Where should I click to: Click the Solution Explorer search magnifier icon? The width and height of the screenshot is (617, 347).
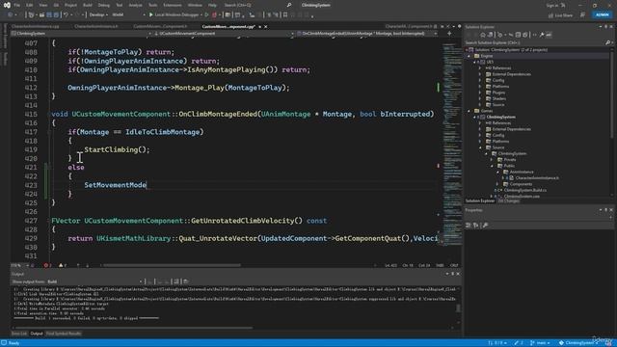pyautogui.click(x=607, y=42)
